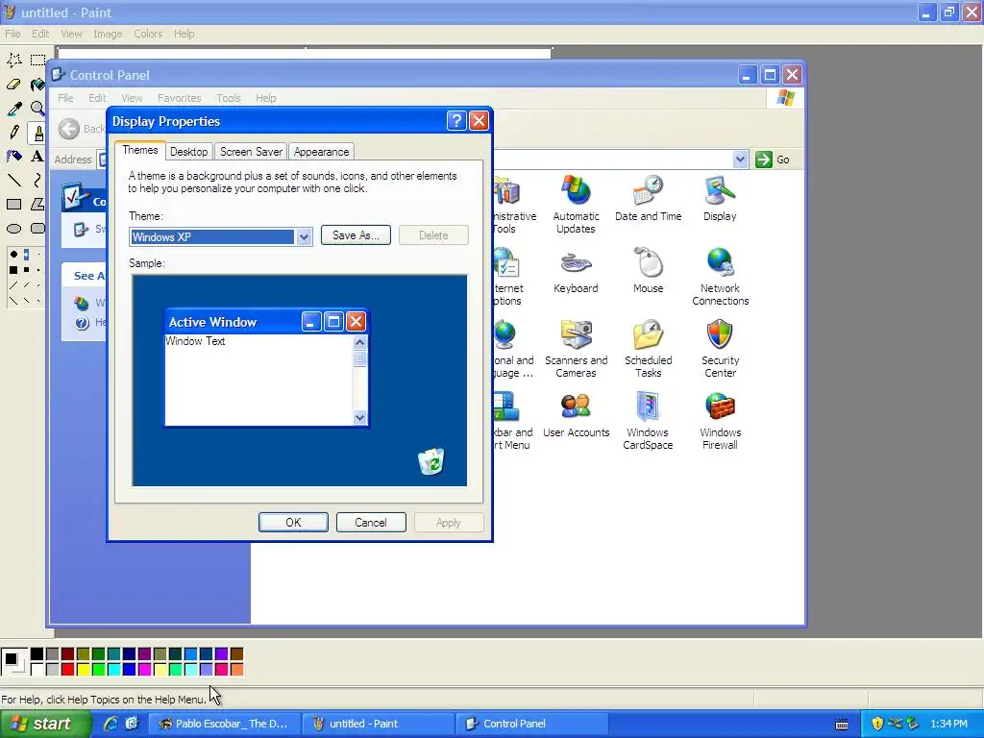
Task: Click the security shield tray icon
Action: click(x=877, y=724)
